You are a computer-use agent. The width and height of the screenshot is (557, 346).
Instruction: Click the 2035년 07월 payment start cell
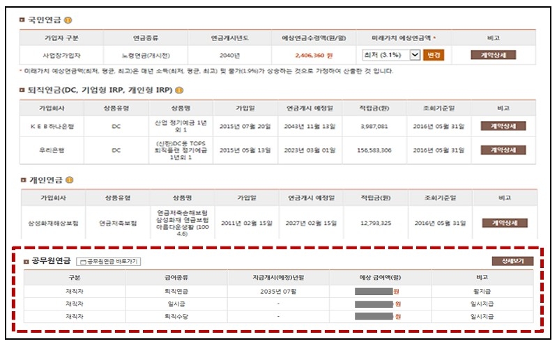point(278,291)
